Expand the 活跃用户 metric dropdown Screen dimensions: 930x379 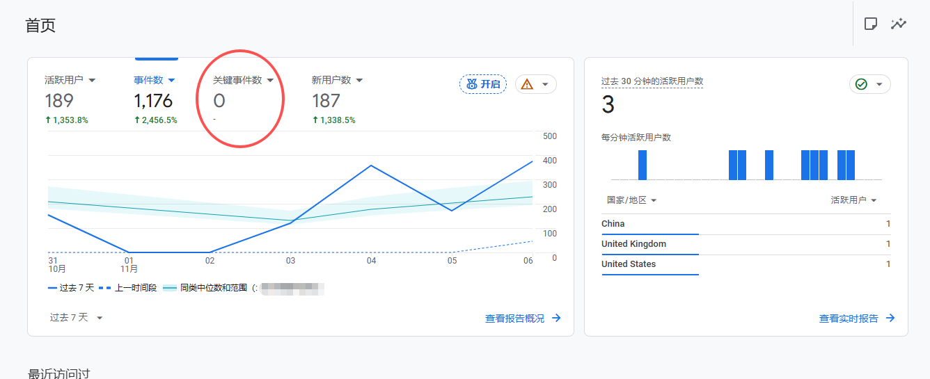[x=92, y=80]
